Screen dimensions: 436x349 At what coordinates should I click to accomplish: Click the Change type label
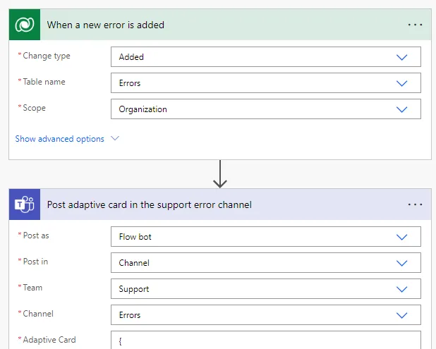click(x=47, y=56)
